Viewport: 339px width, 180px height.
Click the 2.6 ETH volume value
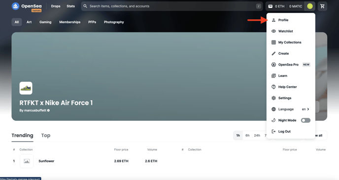[x=151, y=161]
